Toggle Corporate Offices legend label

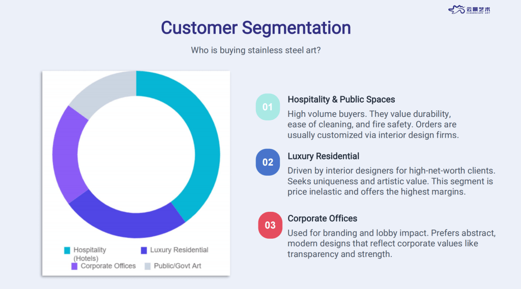pos(108,266)
